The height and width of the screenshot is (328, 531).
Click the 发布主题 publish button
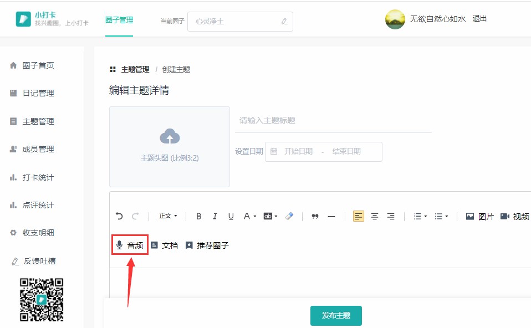pyautogui.click(x=336, y=315)
